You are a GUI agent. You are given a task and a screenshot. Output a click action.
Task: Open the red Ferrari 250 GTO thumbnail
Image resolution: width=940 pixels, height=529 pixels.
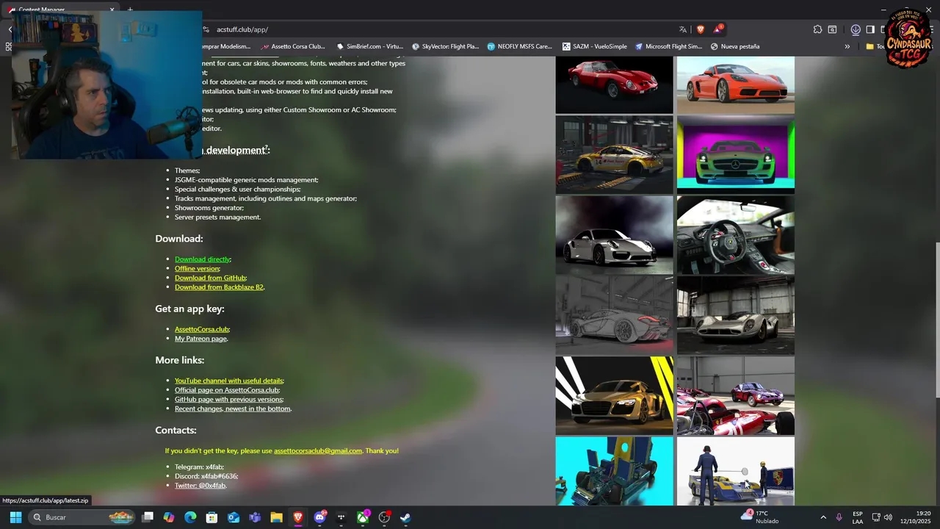tap(614, 84)
